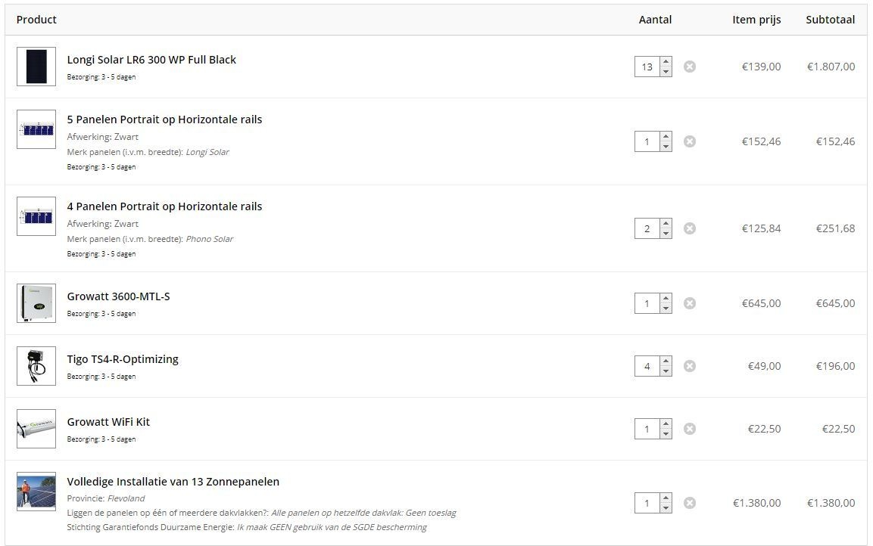
Task: Click Tigo TS4-R-Optimizing product name
Action: pyautogui.click(x=123, y=359)
